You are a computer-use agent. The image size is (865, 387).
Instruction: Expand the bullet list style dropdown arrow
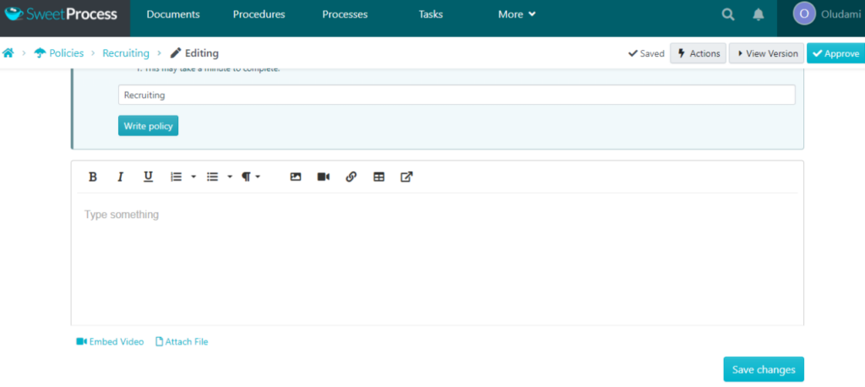[230, 177]
